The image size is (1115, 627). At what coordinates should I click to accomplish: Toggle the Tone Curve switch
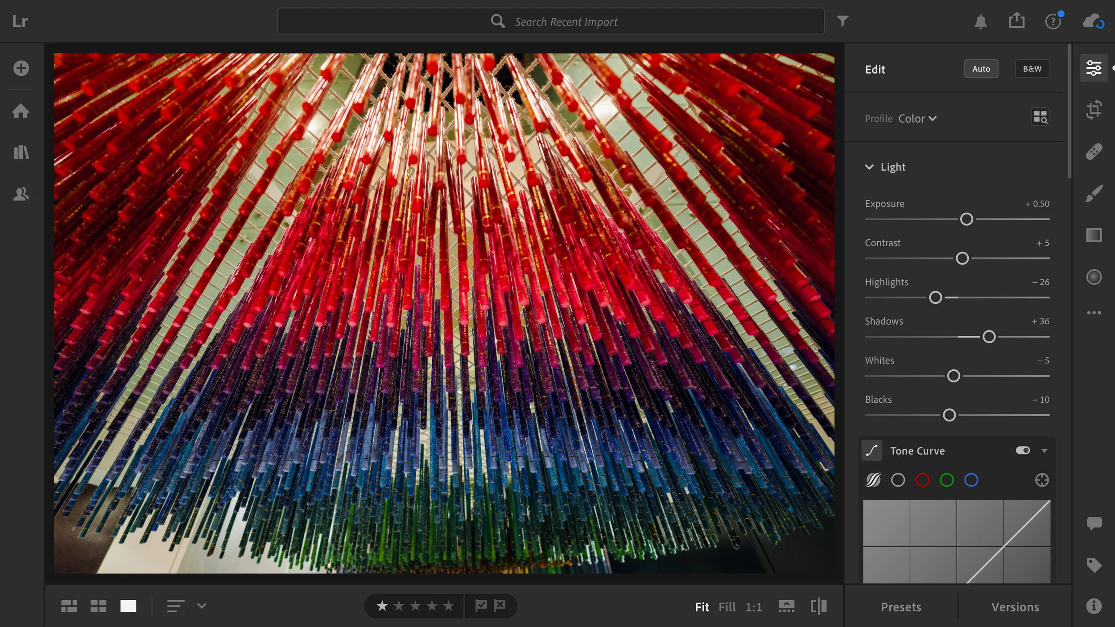coord(1023,450)
